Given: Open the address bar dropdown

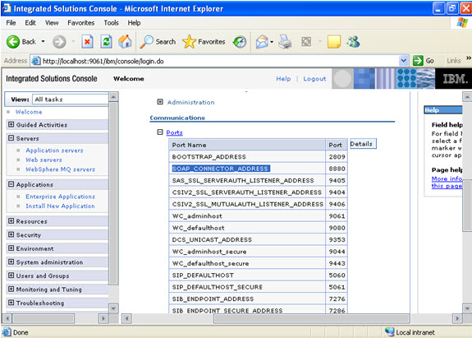Looking at the screenshot, I should [404, 61].
